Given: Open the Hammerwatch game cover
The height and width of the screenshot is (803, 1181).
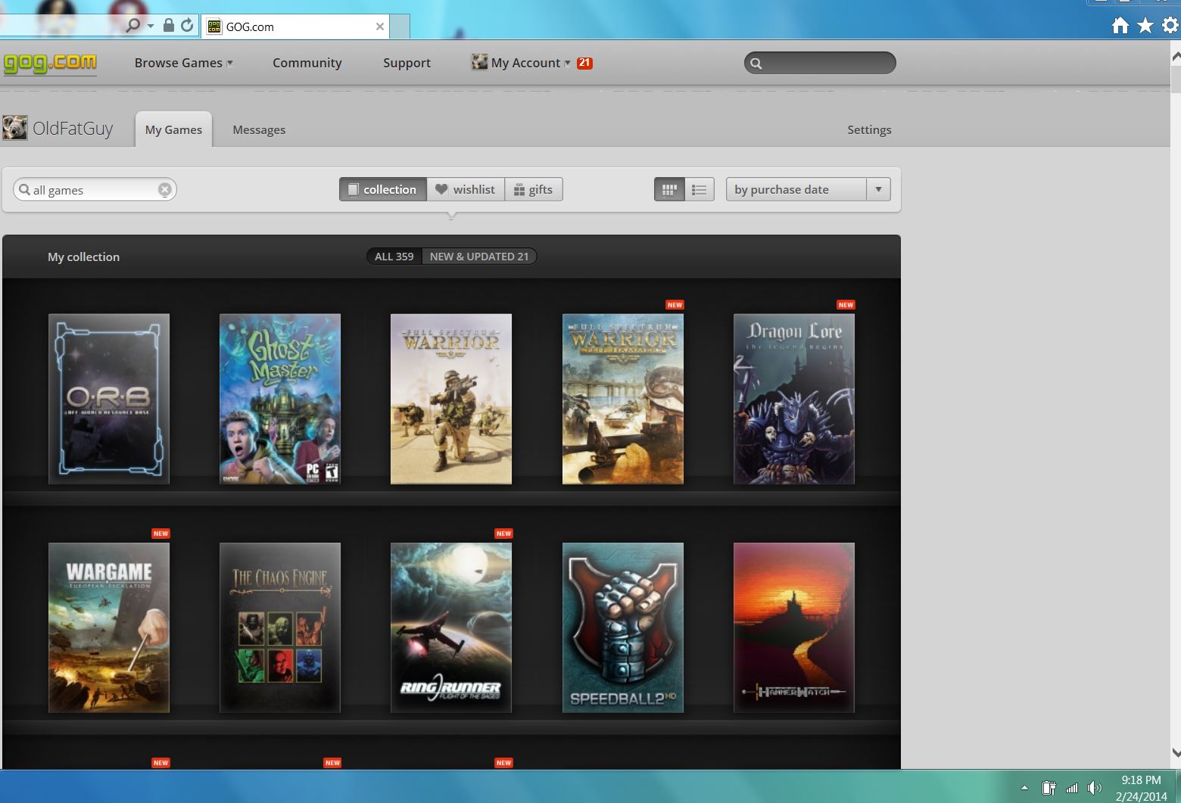Looking at the screenshot, I should pyautogui.click(x=794, y=627).
